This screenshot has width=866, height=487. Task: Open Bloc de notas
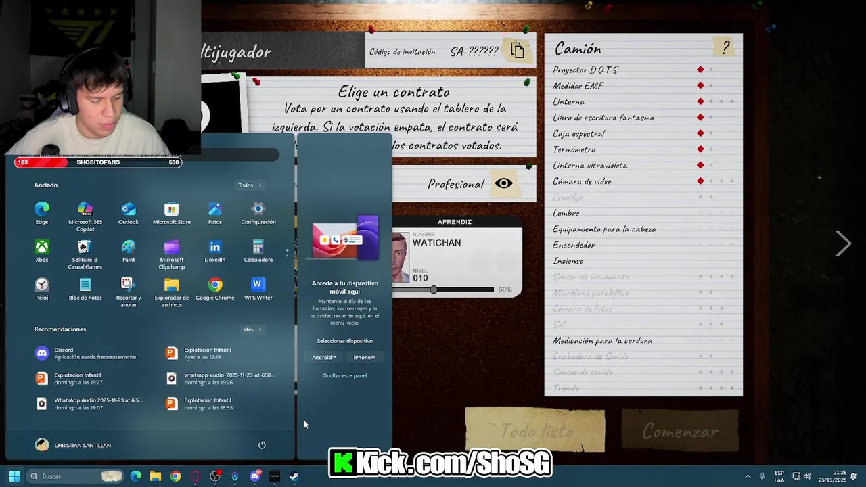(x=85, y=289)
